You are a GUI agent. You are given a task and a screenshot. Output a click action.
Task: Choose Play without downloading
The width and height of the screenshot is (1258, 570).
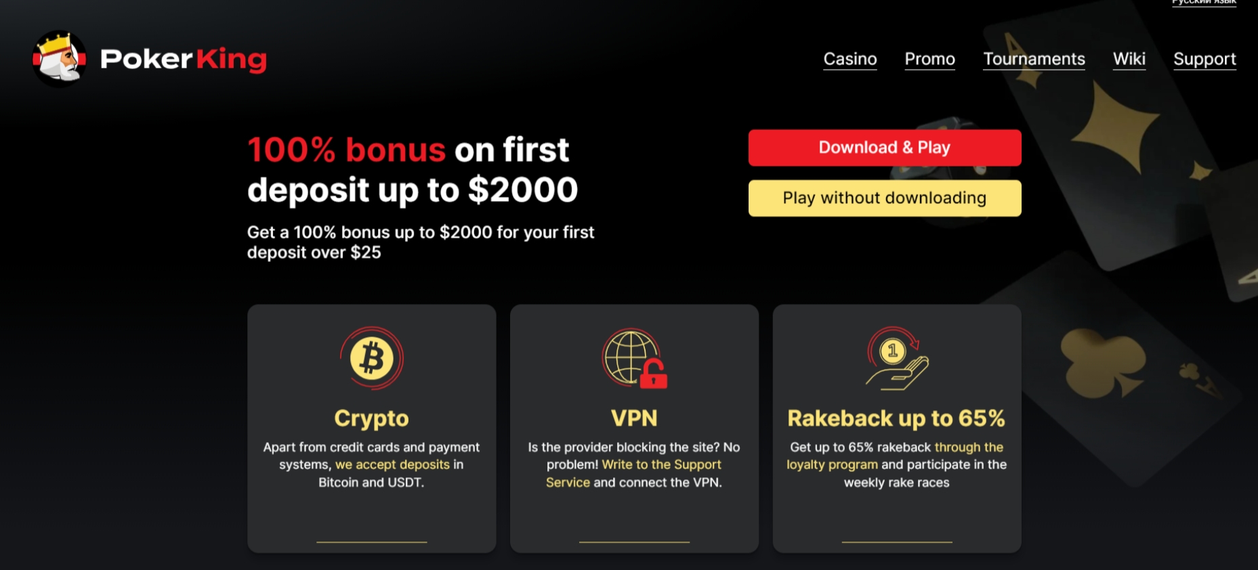(x=884, y=198)
